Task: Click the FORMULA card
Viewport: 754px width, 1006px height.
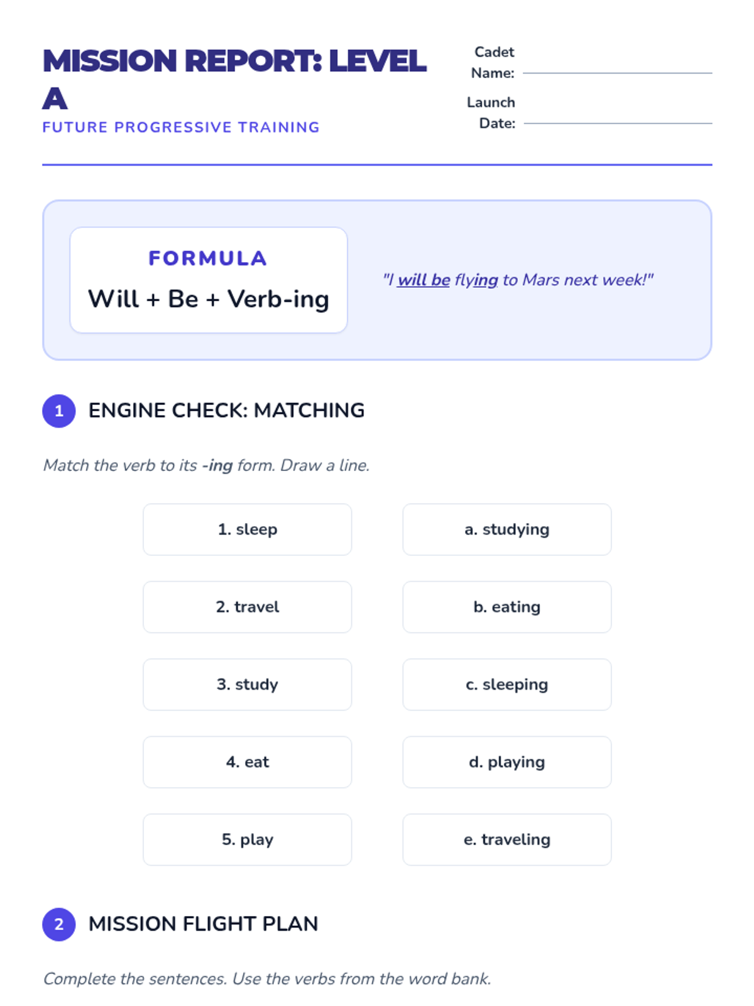Action: click(208, 280)
